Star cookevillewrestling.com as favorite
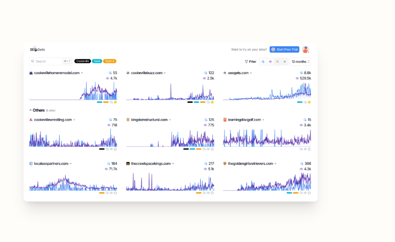The height and width of the screenshot is (242, 395). (116, 149)
